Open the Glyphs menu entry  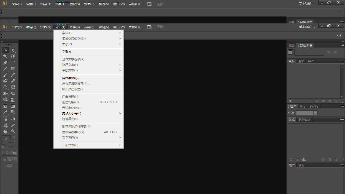point(67,51)
